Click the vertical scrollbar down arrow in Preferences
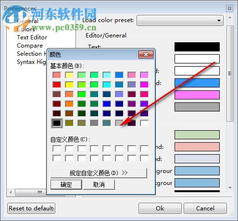Image resolution: width=238 pixels, height=221 pixels. (230, 188)
